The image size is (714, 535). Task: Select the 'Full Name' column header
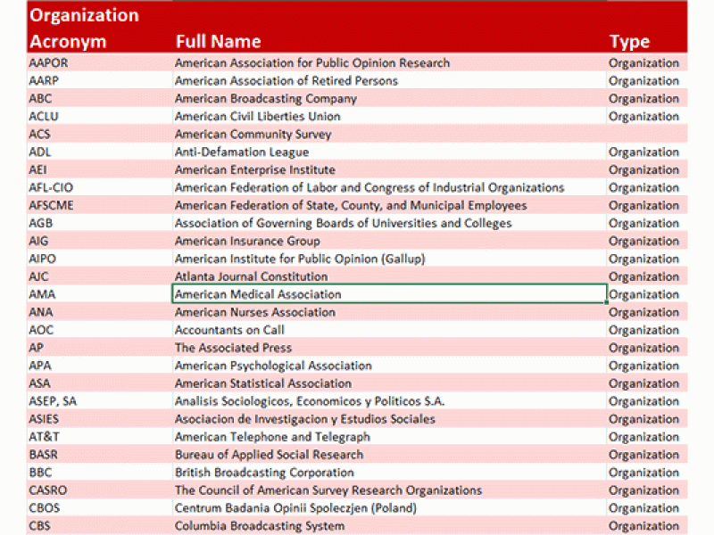tap(389, 28)
